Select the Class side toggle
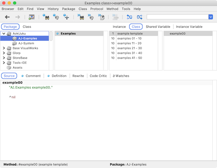Screen dimensions: 217x168 click(136, 27)
